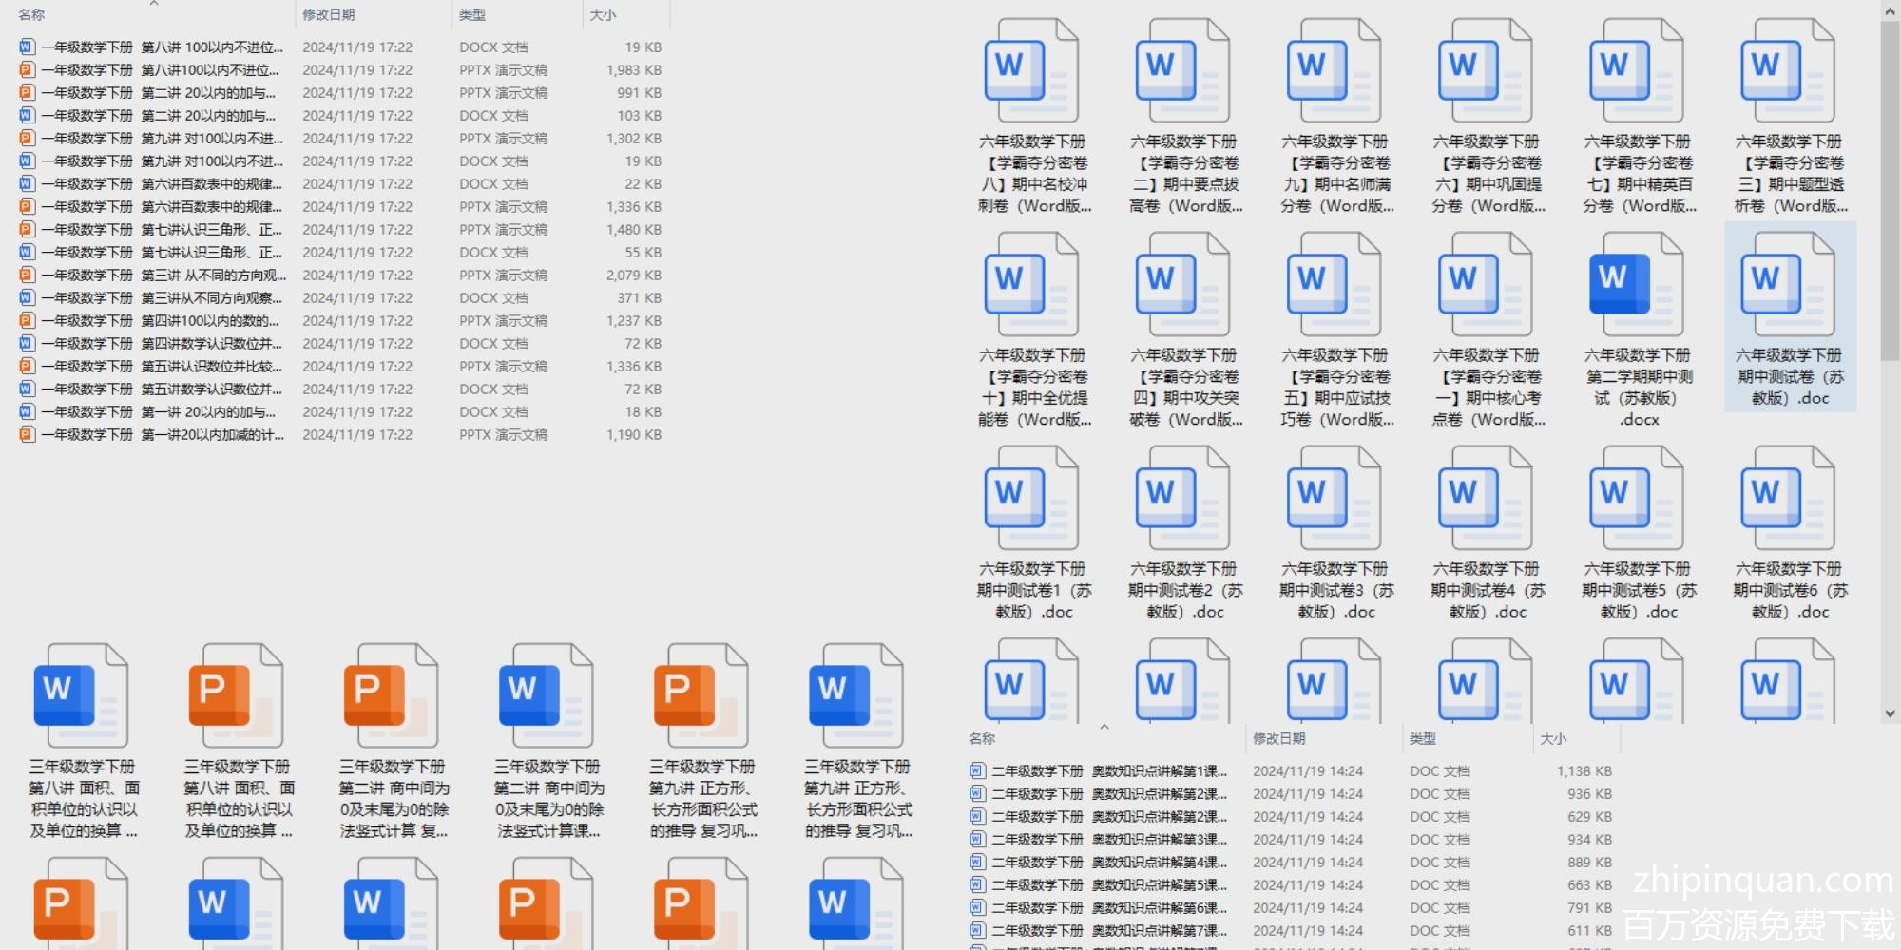Select 三年级 第九讲 正方形 PowerPoint icon
The image size is (1901, 950).
pos(701,695)
